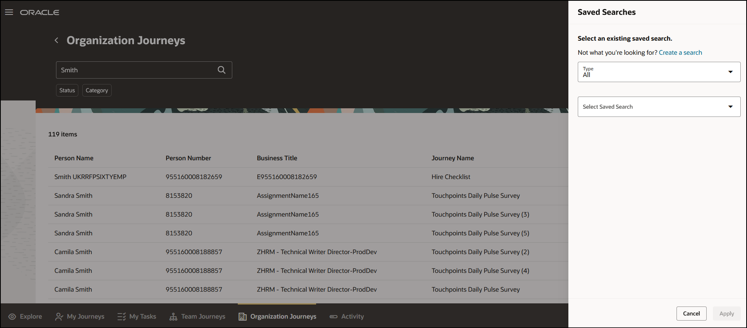This screenshot has height=328, width=747.
Task: Click the Create a search link
Action: pos(680,52)
